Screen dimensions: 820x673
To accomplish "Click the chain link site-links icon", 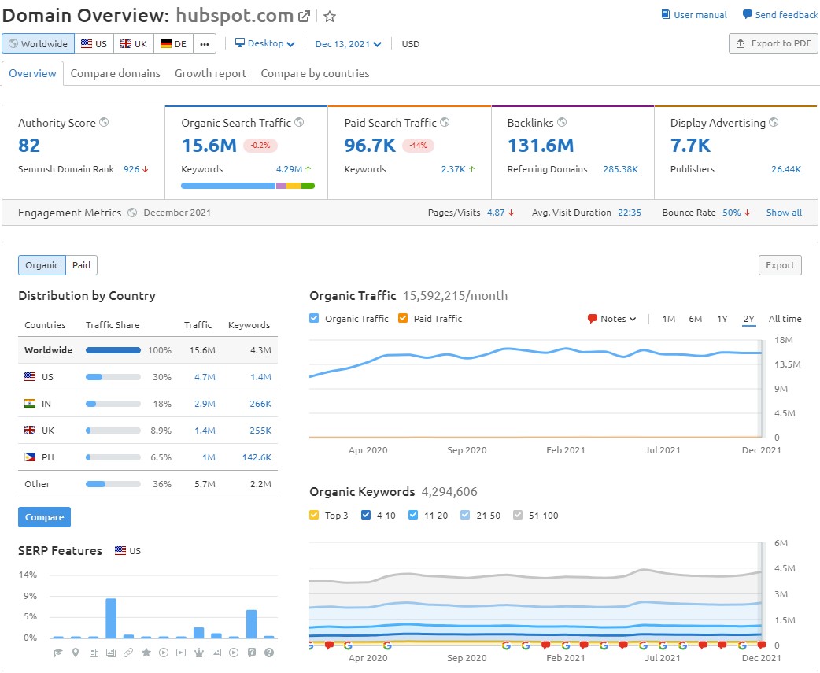I will [128, 652].
